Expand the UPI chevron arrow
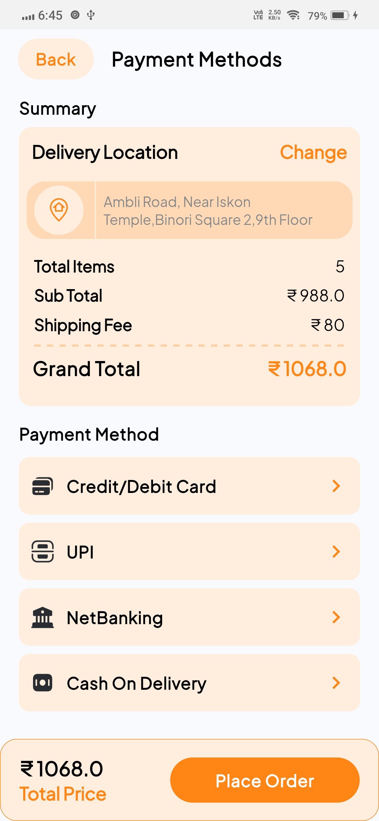379x821 pixels. [336, 552]
